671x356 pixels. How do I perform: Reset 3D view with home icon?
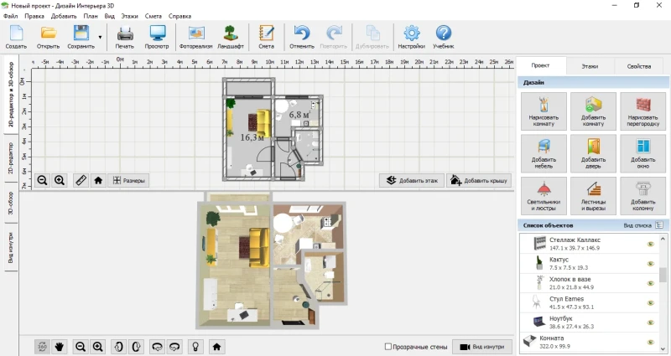[216, 347]
